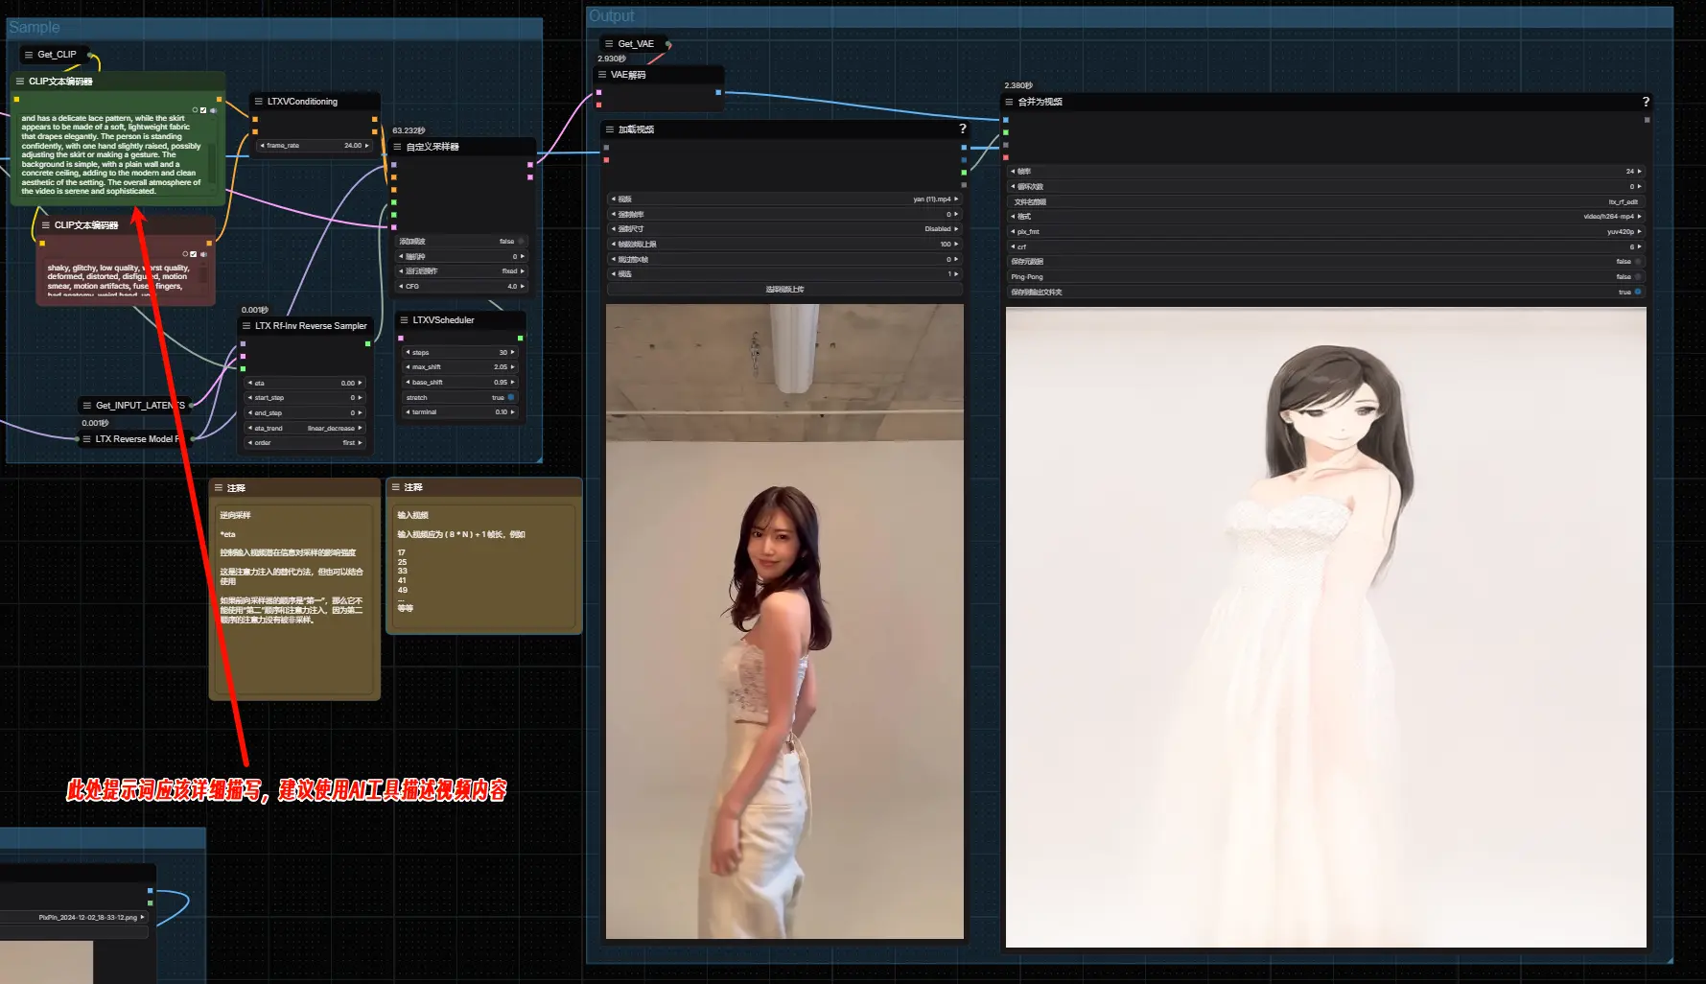Toggle 添加噪波 false switch in 自定义采样器
The width and height of the screenshot is (1706, 984).
pyautogui.click(x=522, y=242)
